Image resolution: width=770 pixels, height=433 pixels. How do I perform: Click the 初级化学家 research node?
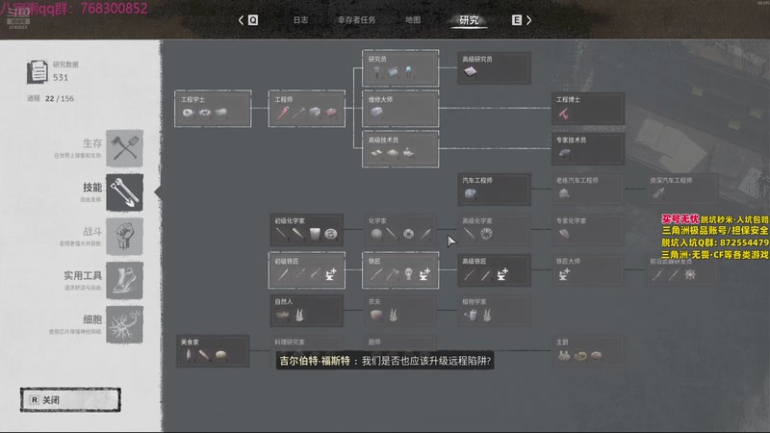click(x=306, y=230)
